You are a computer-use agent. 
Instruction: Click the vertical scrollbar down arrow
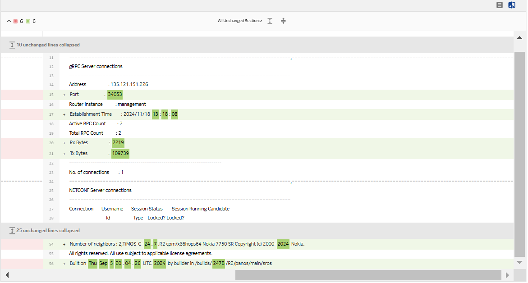[x=519, y=262]
